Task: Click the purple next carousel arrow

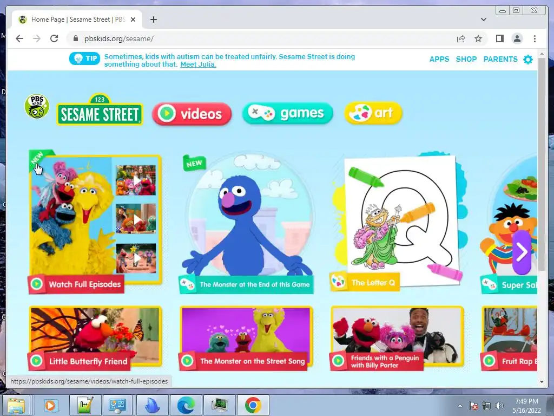Action: coord(522,252)
